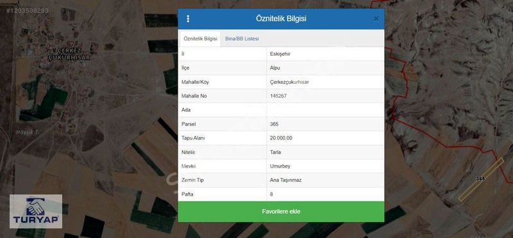Close the Öznitelik Bilgisi dialog
The width and height of the screenshot is (513, 238).
[376, 19]
